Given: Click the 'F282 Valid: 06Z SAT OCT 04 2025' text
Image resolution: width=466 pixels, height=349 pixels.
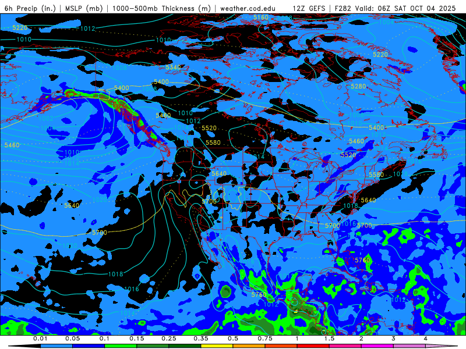Looking at the screenshot, I should click(x=396, y=8).
